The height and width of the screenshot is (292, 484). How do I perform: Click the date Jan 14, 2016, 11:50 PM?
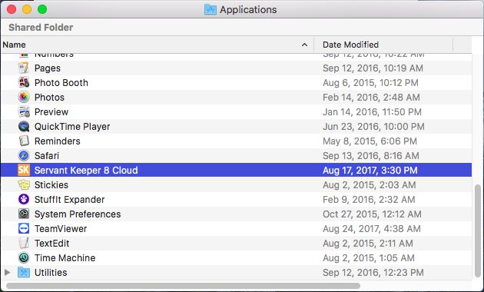tap(372, 111)
